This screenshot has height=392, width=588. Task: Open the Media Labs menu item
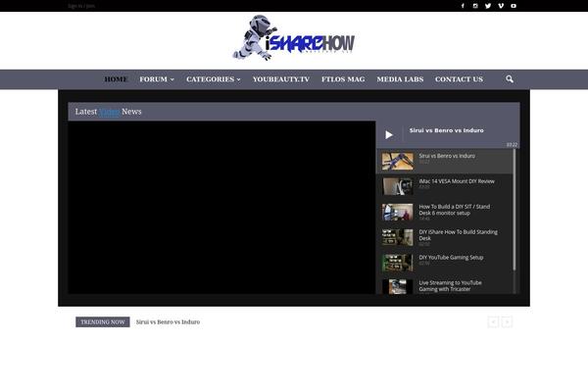tap(400, 79)
